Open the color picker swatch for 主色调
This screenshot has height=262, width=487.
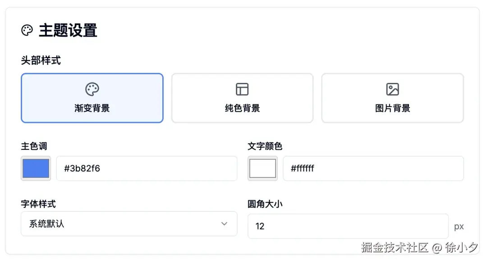pos(36,168)
